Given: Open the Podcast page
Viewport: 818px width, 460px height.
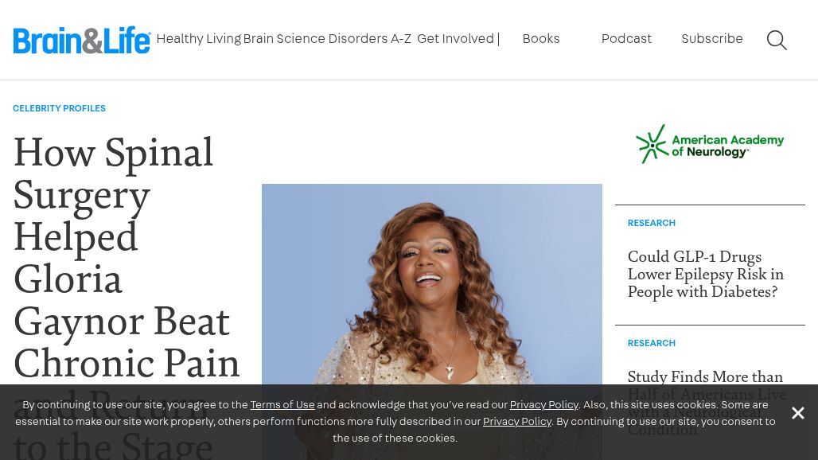Looking at the screenshot, I should tap(626, 38).
